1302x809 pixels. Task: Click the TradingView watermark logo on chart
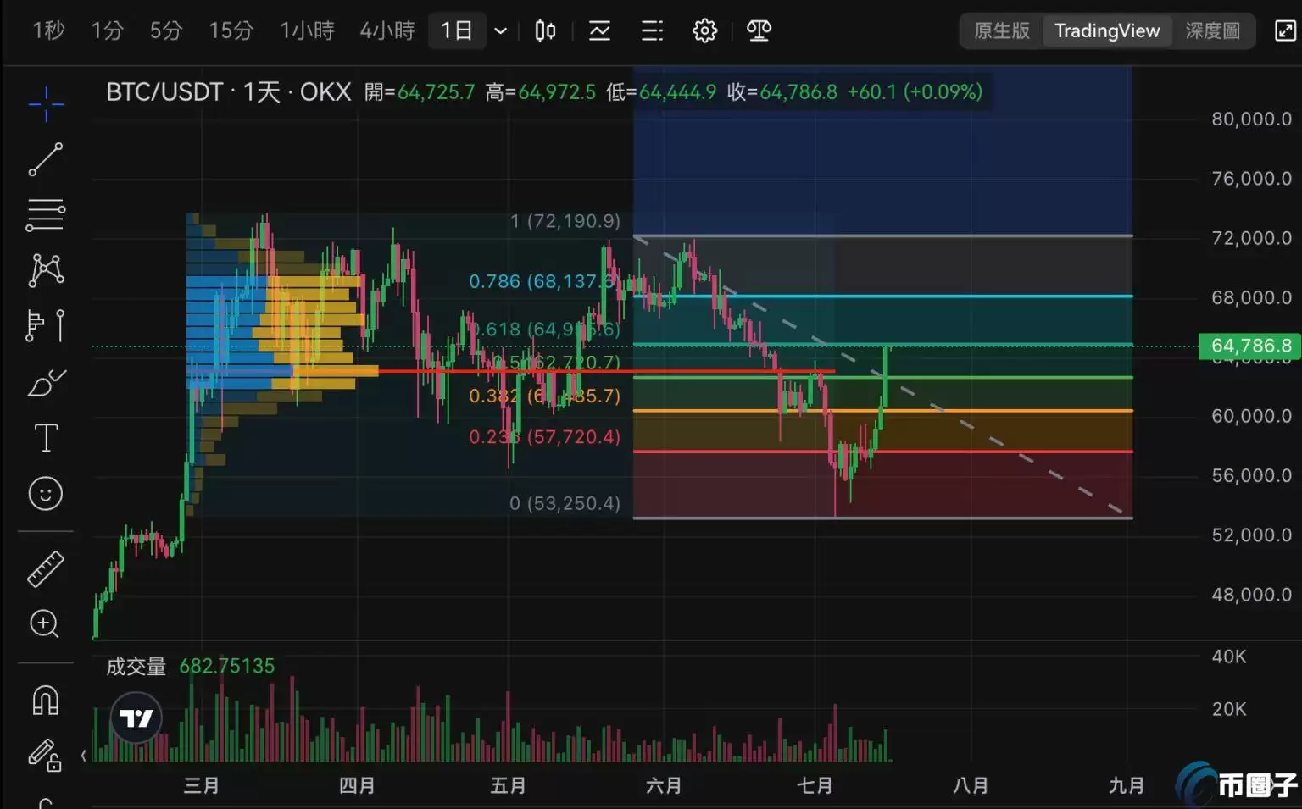pos(136,717)
